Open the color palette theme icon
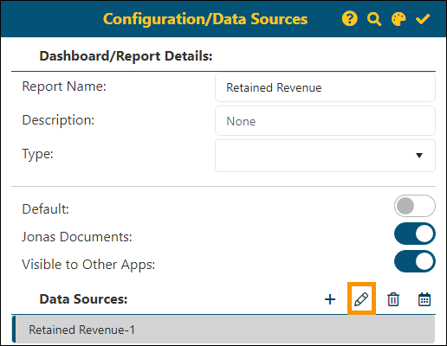This screenshot has width=447, height=346. pyautogui.click(x=398, y=19)
